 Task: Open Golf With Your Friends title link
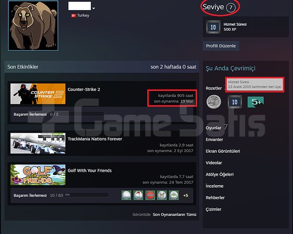[90, 170]
